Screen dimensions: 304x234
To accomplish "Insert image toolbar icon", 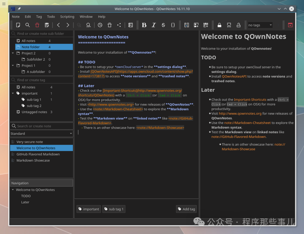I will [x=196, y=25].
